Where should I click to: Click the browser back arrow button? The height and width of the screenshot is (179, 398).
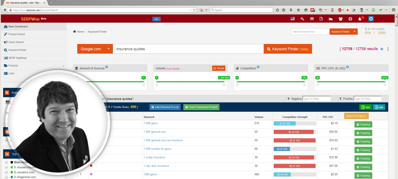pyautogui.click(x=5, y=10)
